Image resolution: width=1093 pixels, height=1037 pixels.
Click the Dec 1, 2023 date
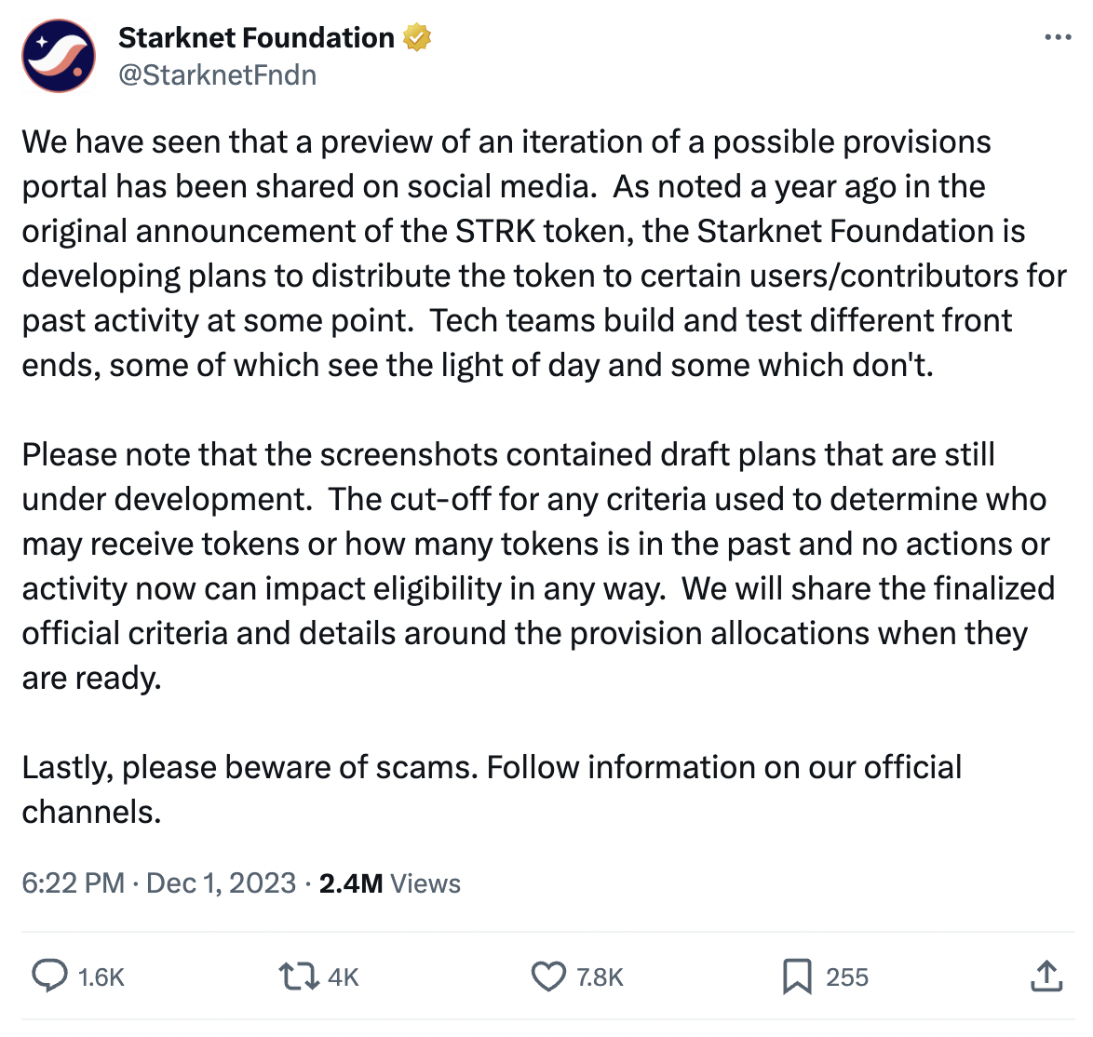click(221, 883)
